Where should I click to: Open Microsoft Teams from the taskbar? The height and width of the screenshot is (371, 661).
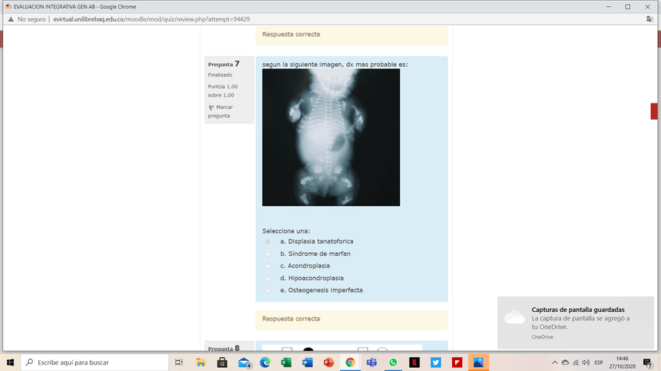coord(372,362)
